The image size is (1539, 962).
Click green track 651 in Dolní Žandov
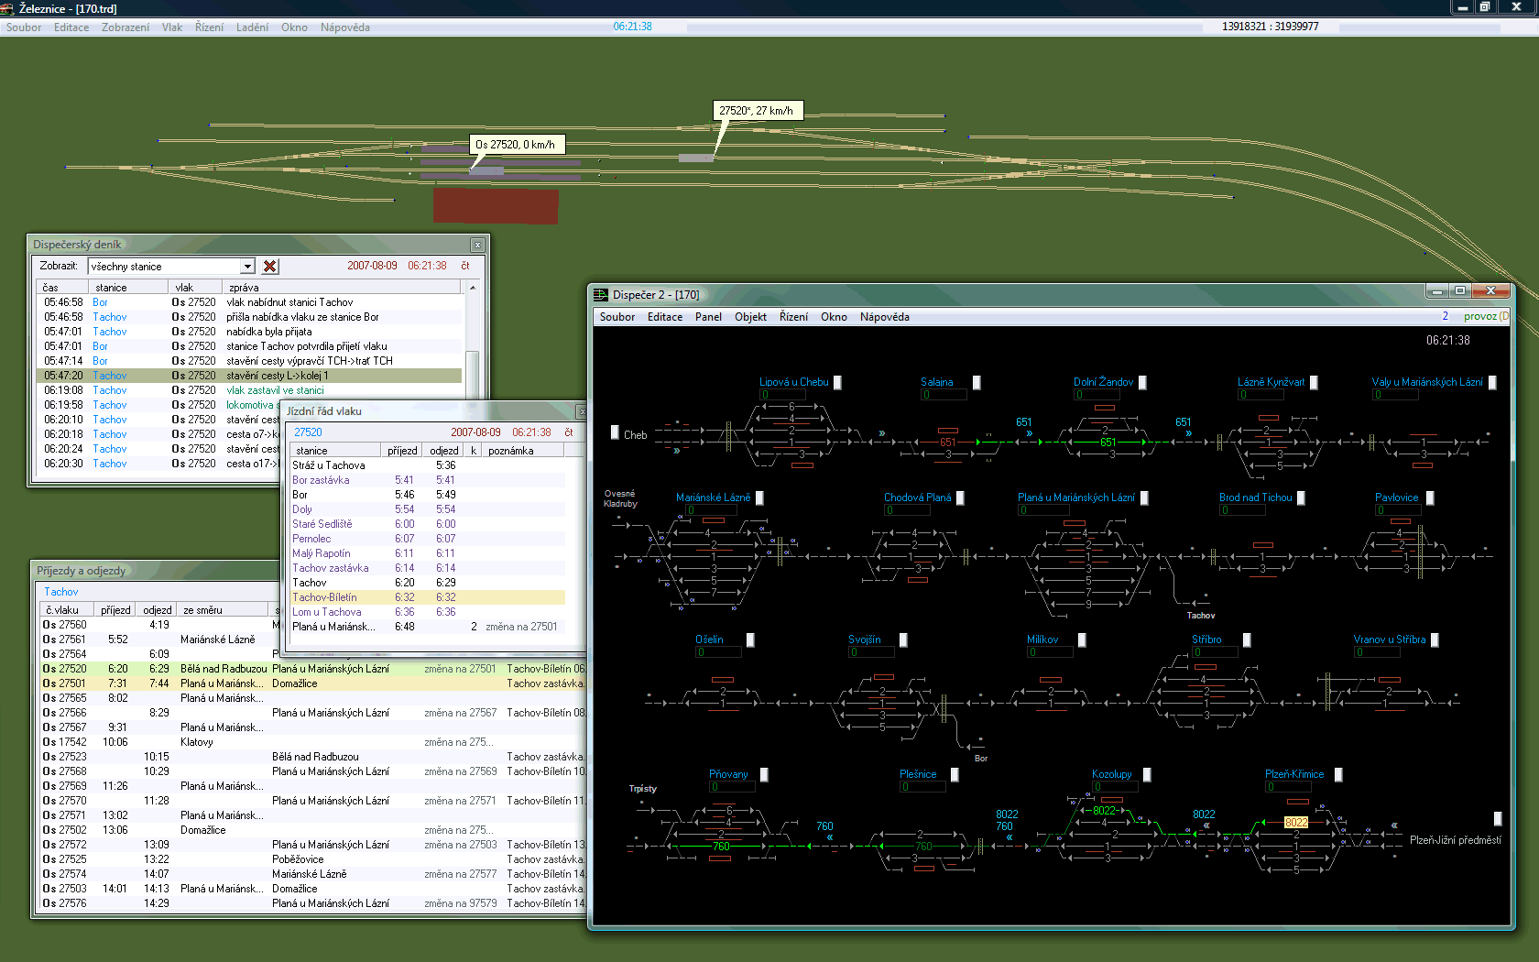point(1108,443)
